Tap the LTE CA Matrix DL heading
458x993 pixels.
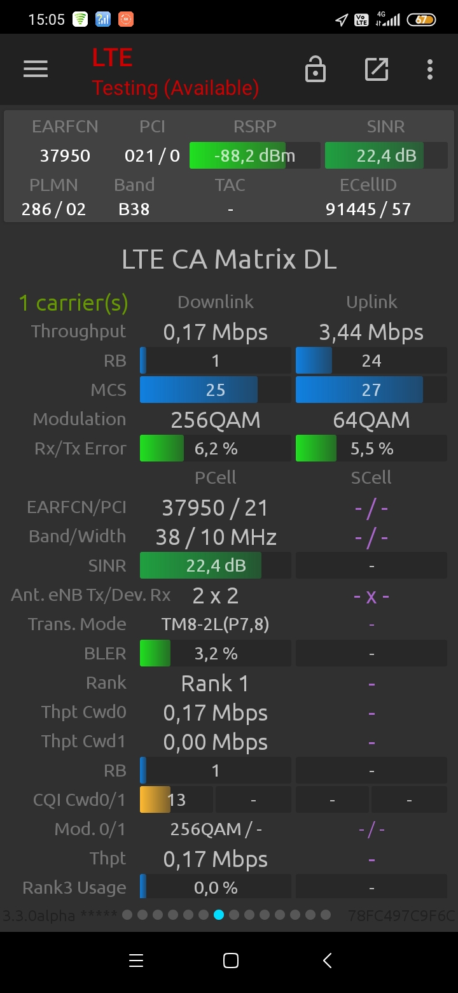229,259
